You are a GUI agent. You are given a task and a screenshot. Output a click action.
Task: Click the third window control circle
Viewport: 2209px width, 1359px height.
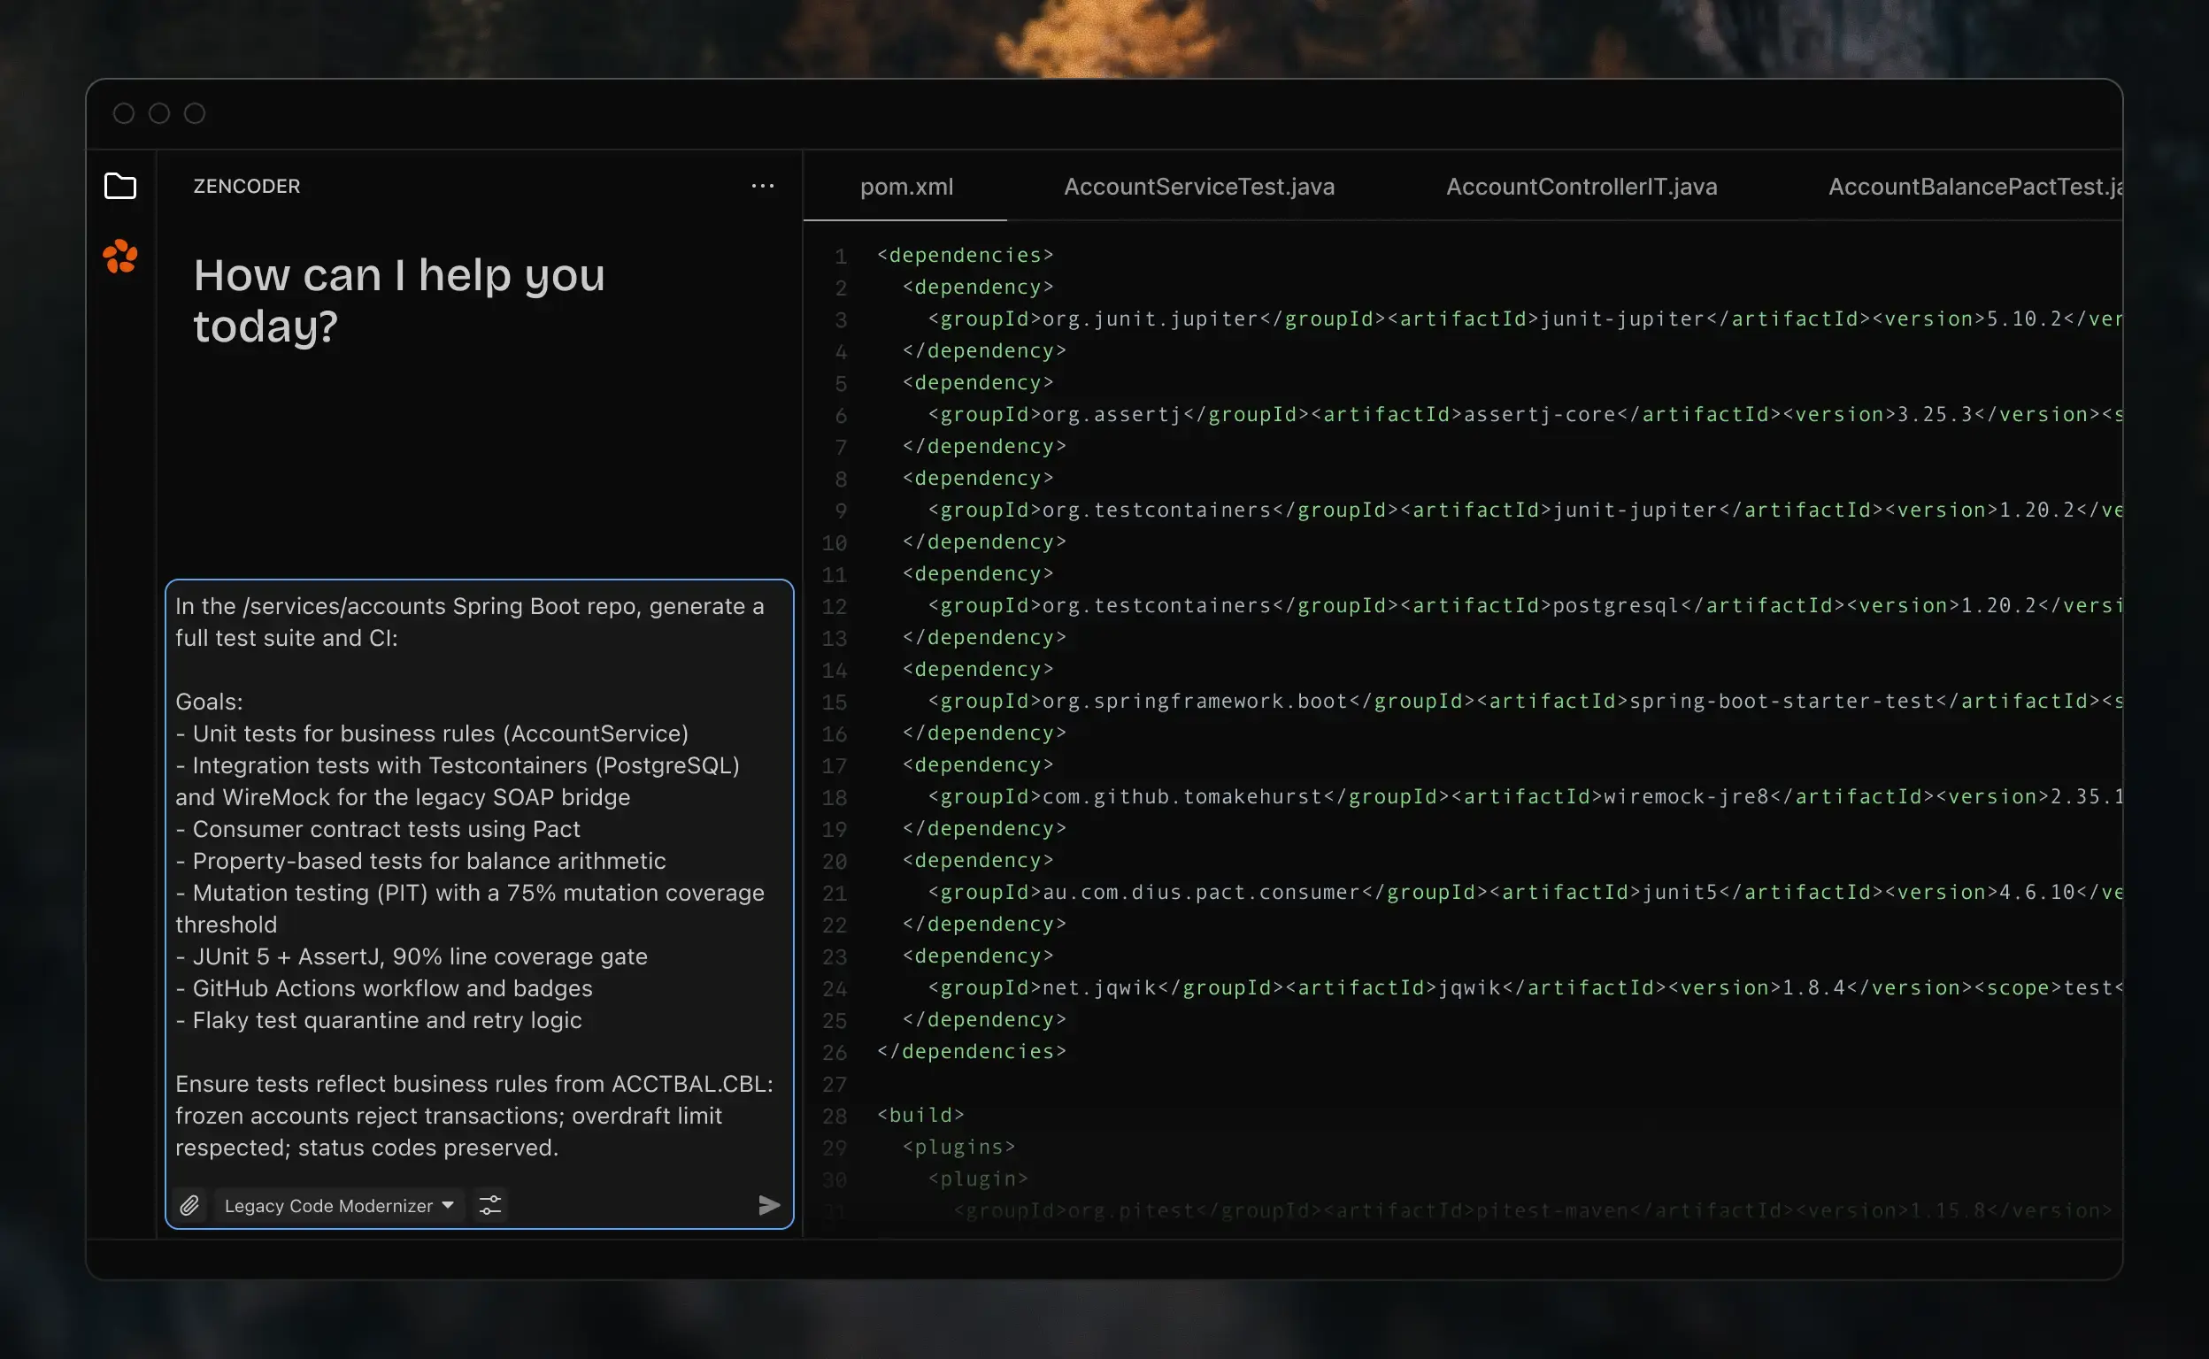click(194, 113)
